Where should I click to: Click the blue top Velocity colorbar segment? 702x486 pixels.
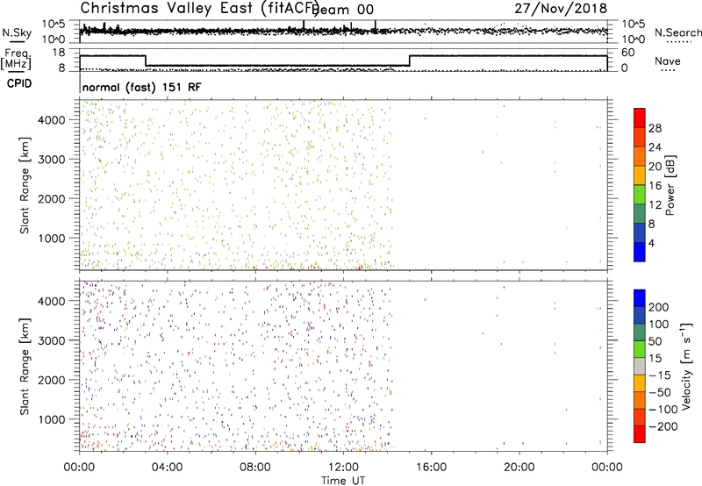point(640,298)
